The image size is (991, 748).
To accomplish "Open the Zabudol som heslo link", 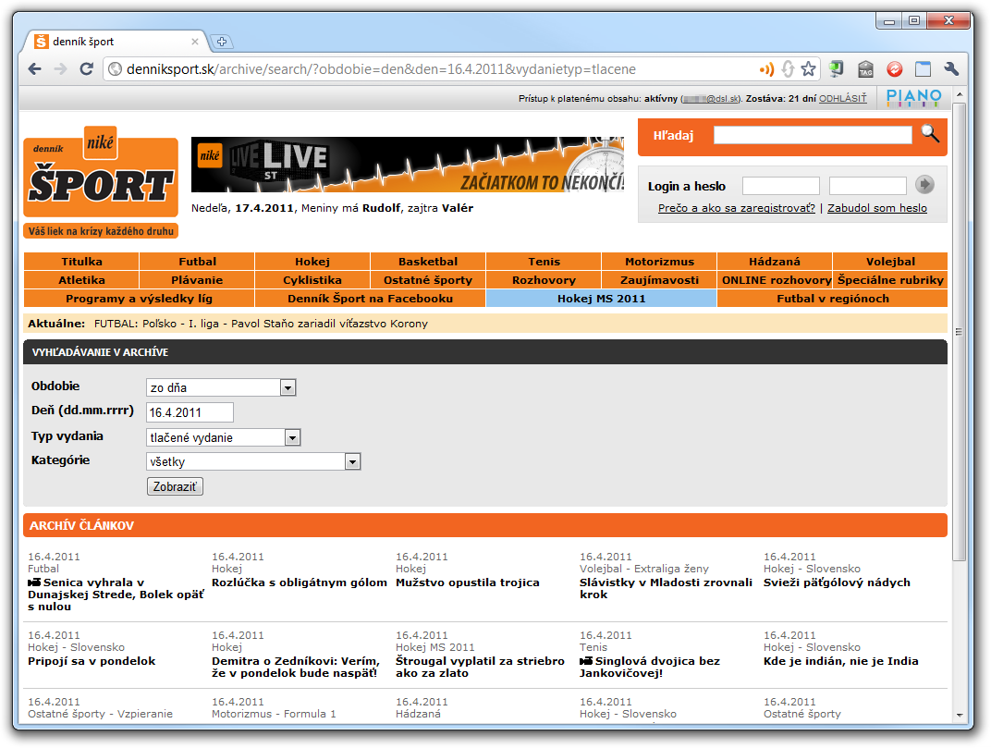I will (876, 208).
